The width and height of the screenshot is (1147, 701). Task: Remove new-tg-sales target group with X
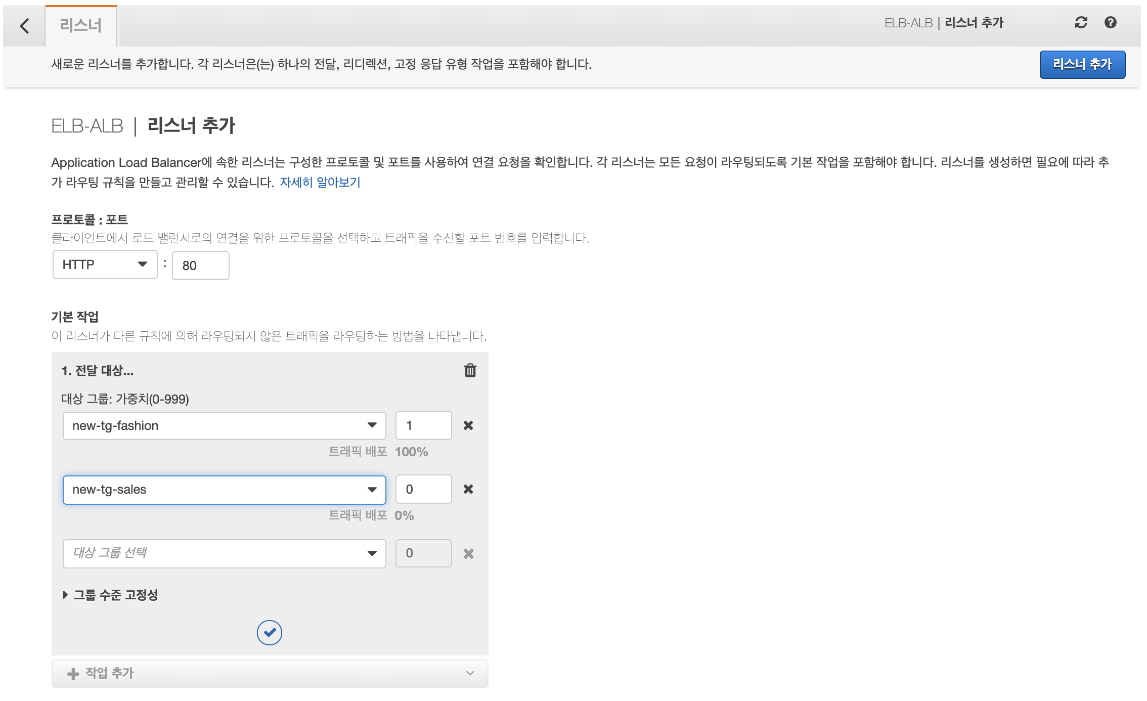(x=468, y=489)
